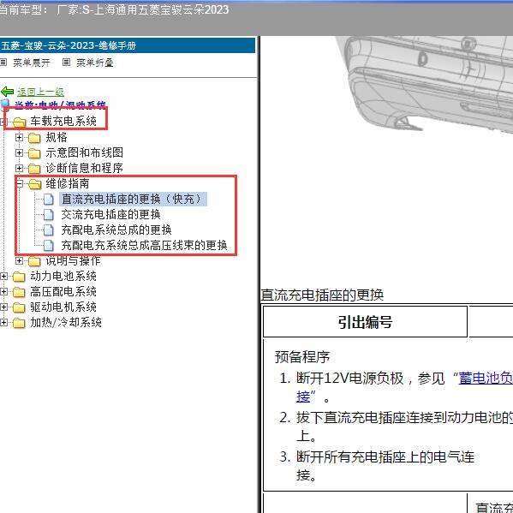Image resolution: width=513 pixels, height=513 pixels.
Task: Click the 菜单展开 menu expand icon
Action: click(3, 62)
